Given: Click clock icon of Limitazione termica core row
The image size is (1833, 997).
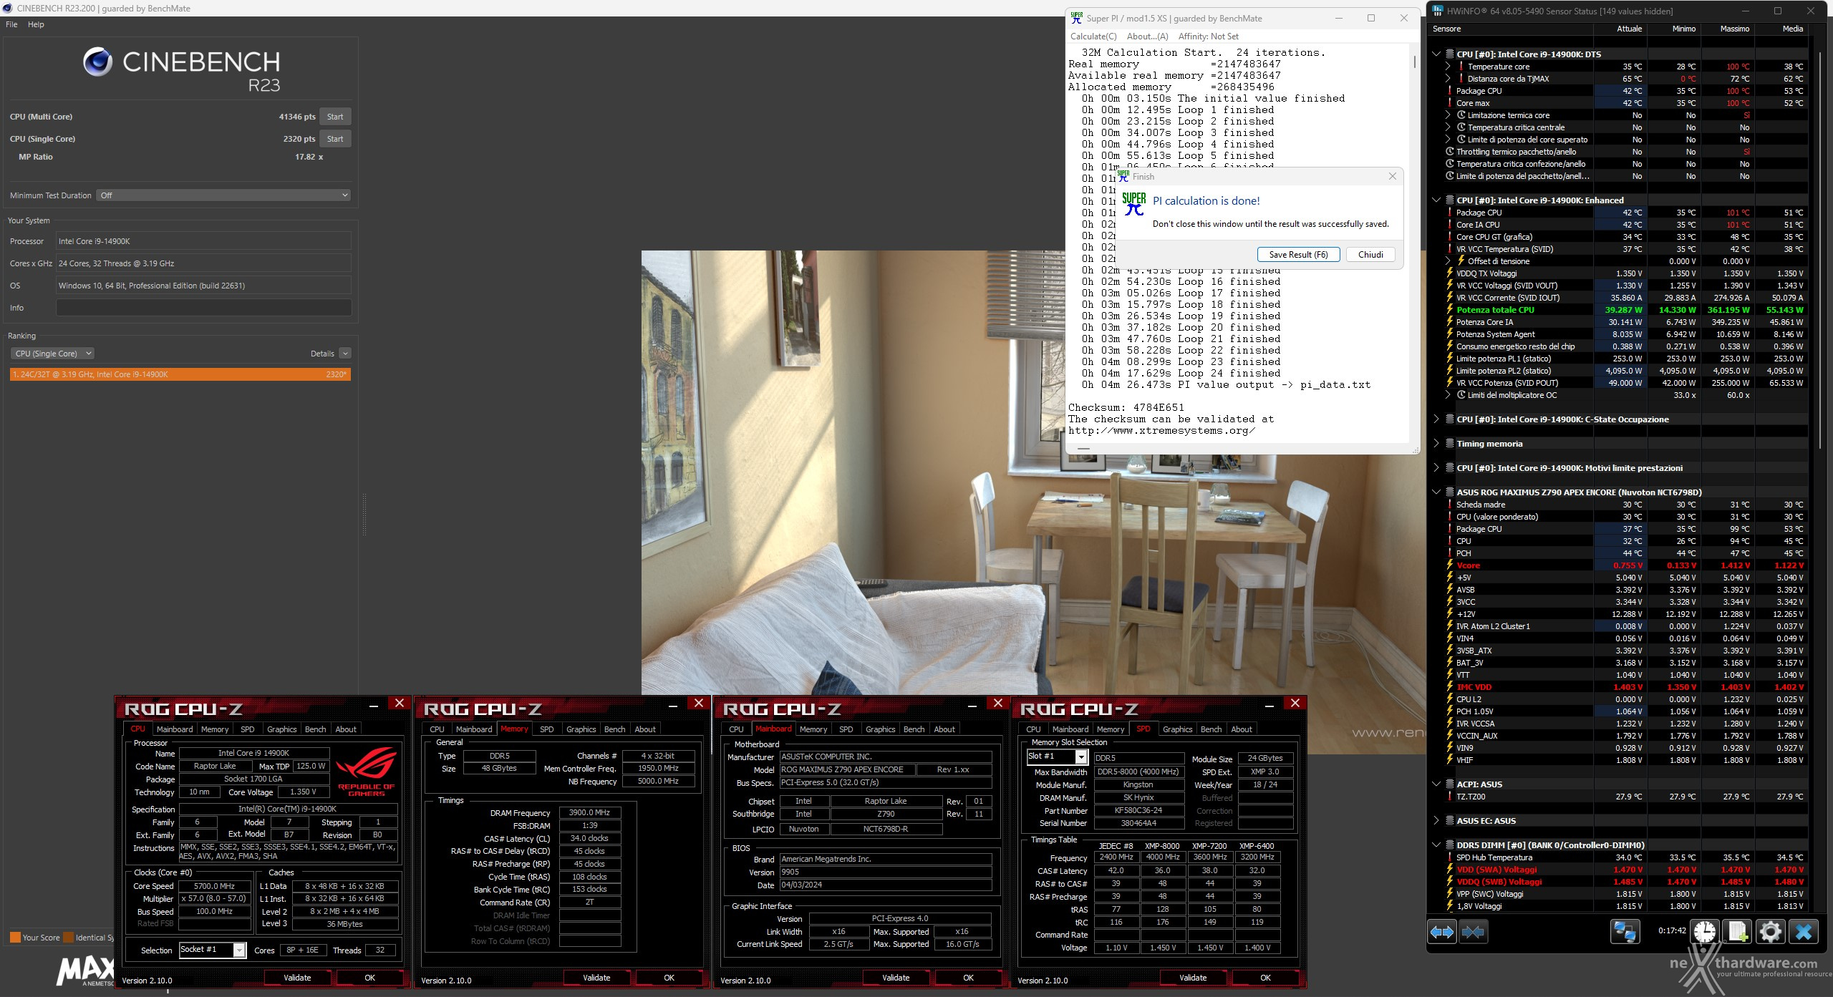Looking at the screenshot, I should [1461, 115].
